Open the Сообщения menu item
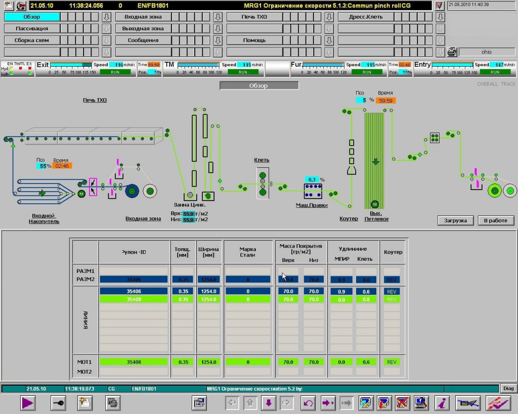This screenshot has height=414, width=518. (143, 40)
